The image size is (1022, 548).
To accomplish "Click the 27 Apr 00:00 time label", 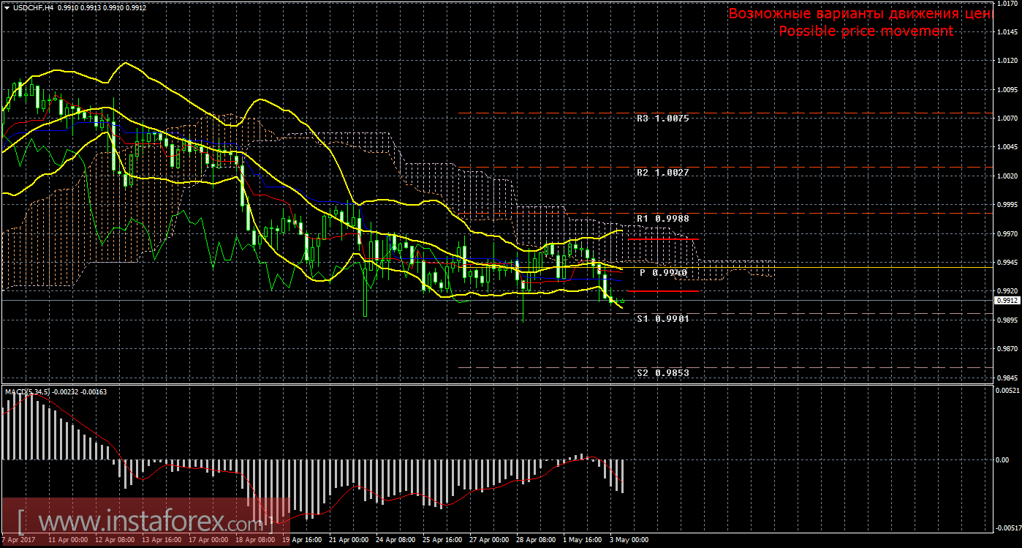I will point(489,540).
